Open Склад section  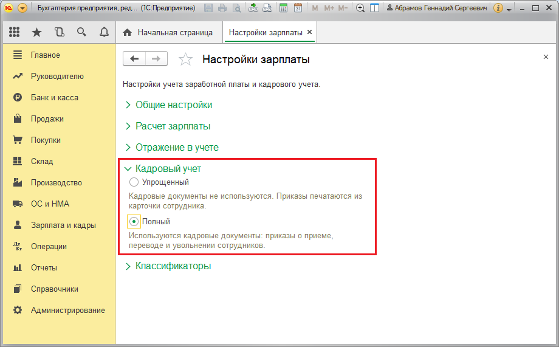(x=59, y=161)
